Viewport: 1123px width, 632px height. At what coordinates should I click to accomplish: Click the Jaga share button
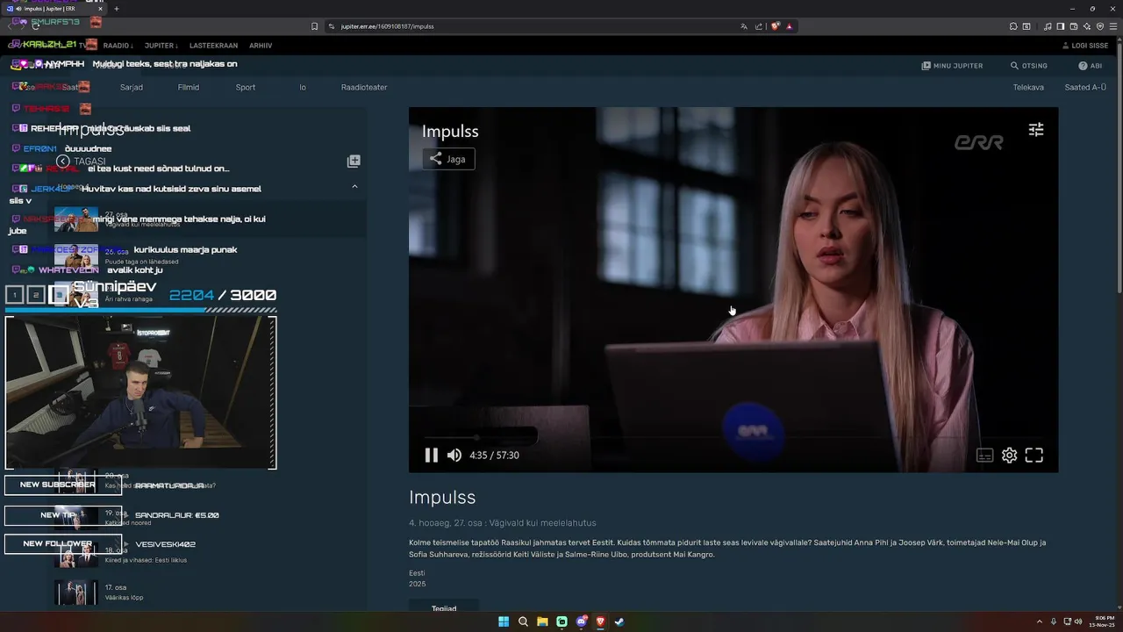coord(448,159)
